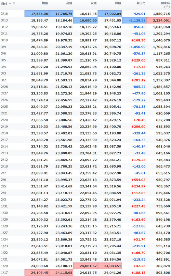The height and width of the screenshot is (276, 171).
Task: Sort dates ascending with the up arrow
Action: point(10,3)
